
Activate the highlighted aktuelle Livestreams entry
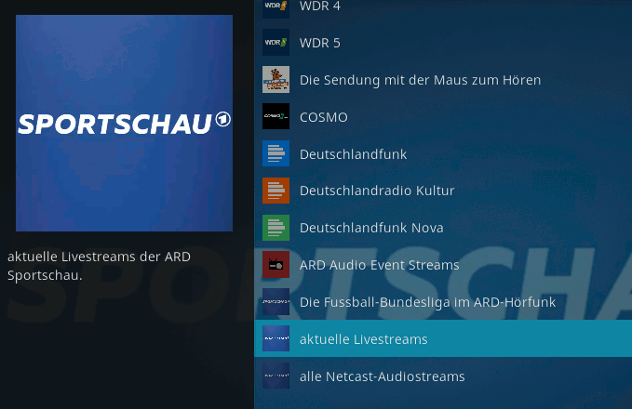pyautogui.click(x=443, y=338)
